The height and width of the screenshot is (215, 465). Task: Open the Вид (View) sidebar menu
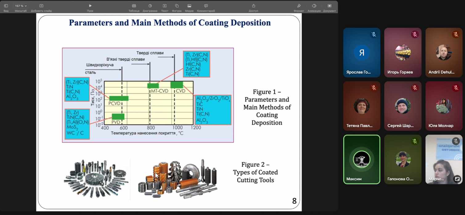click(x=6, y=6)
